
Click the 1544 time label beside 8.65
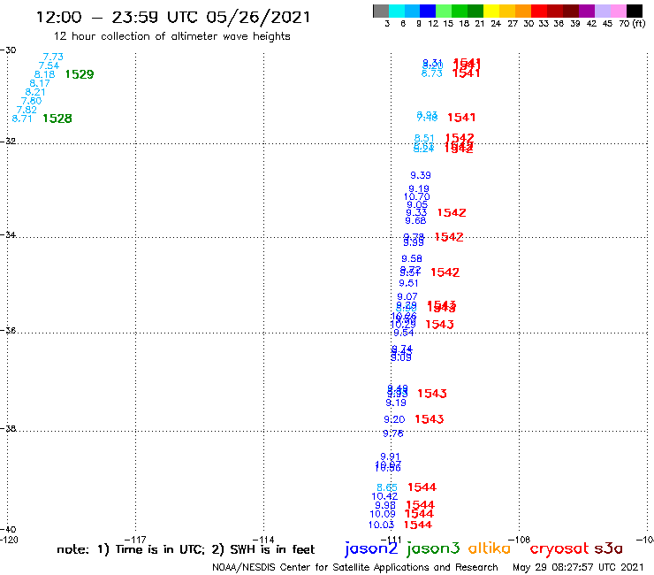[422, 487]
